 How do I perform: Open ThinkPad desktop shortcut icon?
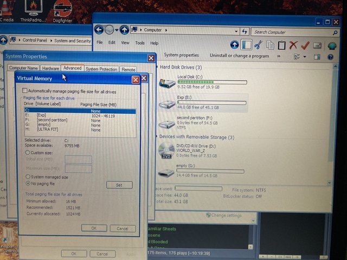[33, 10]
